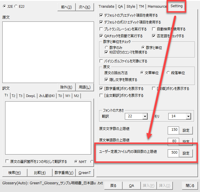
Task: Switch to the Translate tab
Action: [x=106, y=6]
